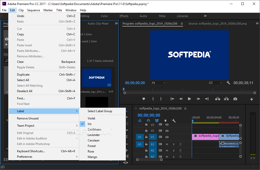Add a marker in the timeline

165,121
